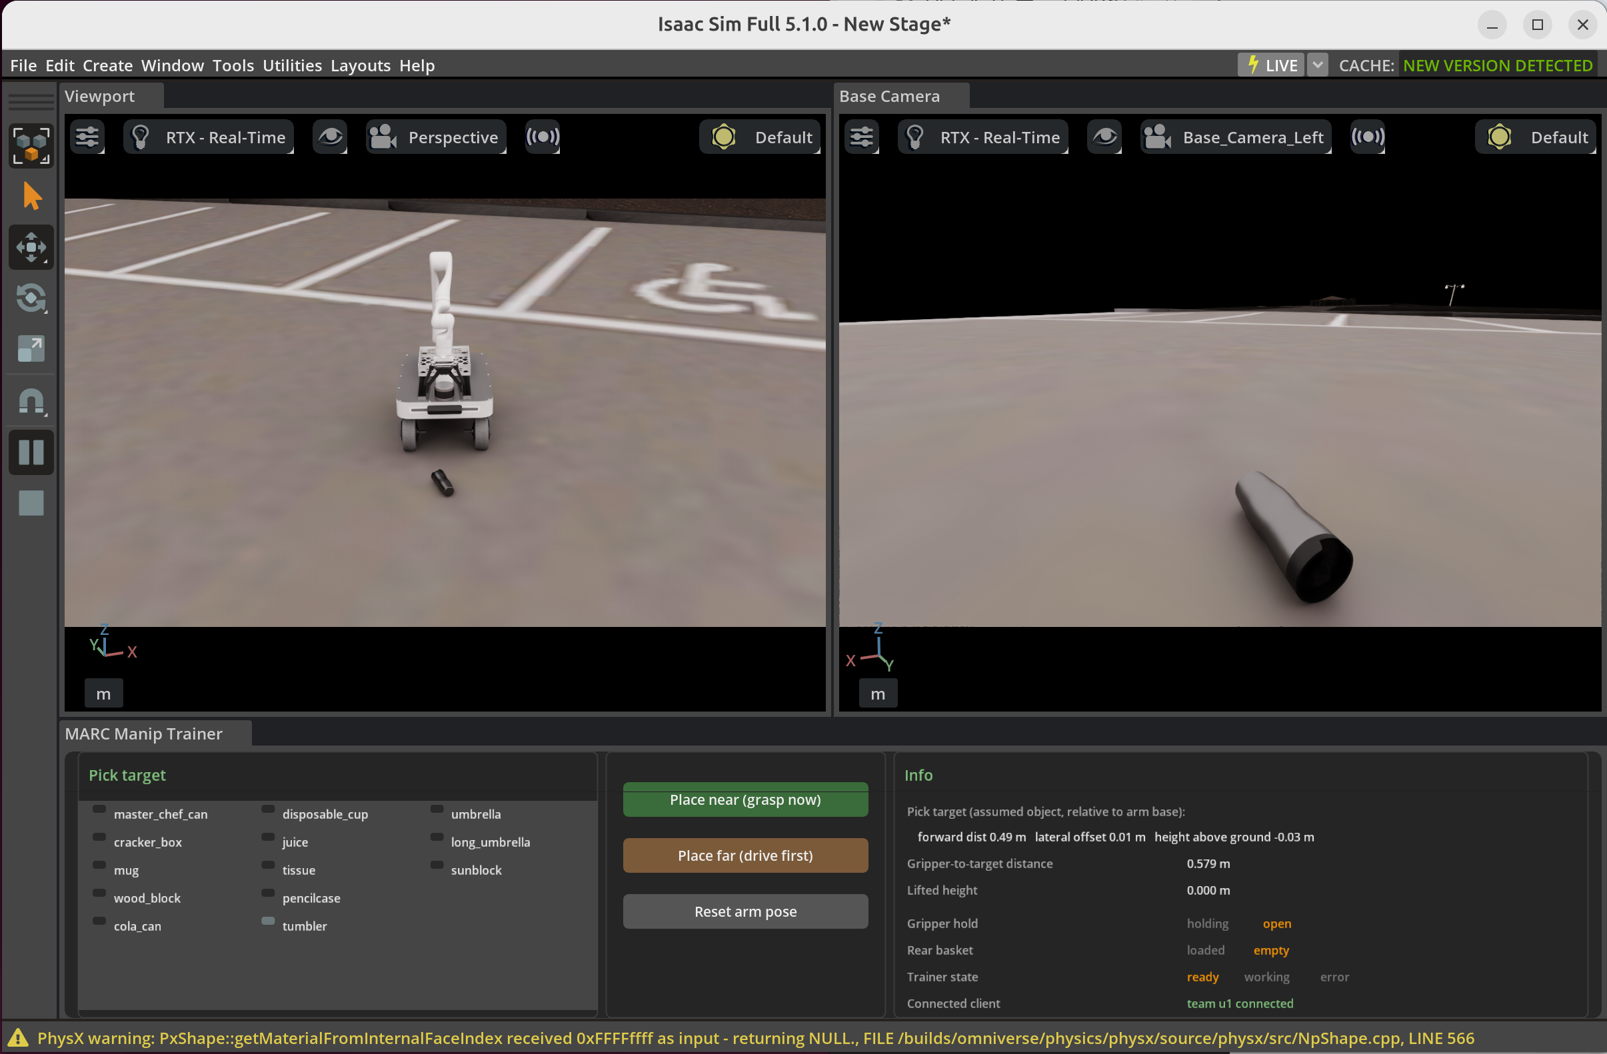
Task: Select the selection-mode prim icon in left toolbar
Action: (31, 146)
